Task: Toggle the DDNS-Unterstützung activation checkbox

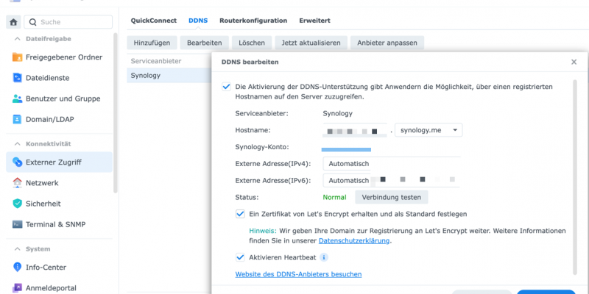Action: click(226, 87)
